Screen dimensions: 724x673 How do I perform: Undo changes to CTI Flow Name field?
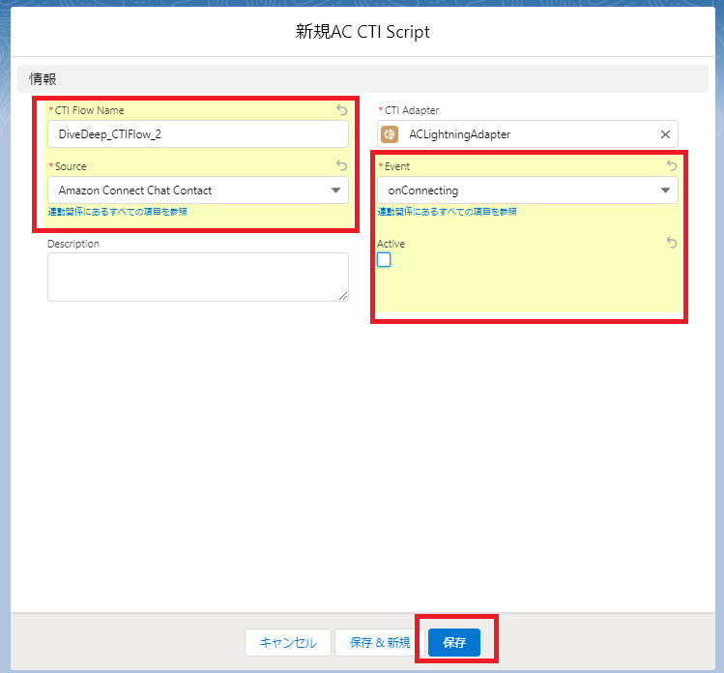click(341, 110)
